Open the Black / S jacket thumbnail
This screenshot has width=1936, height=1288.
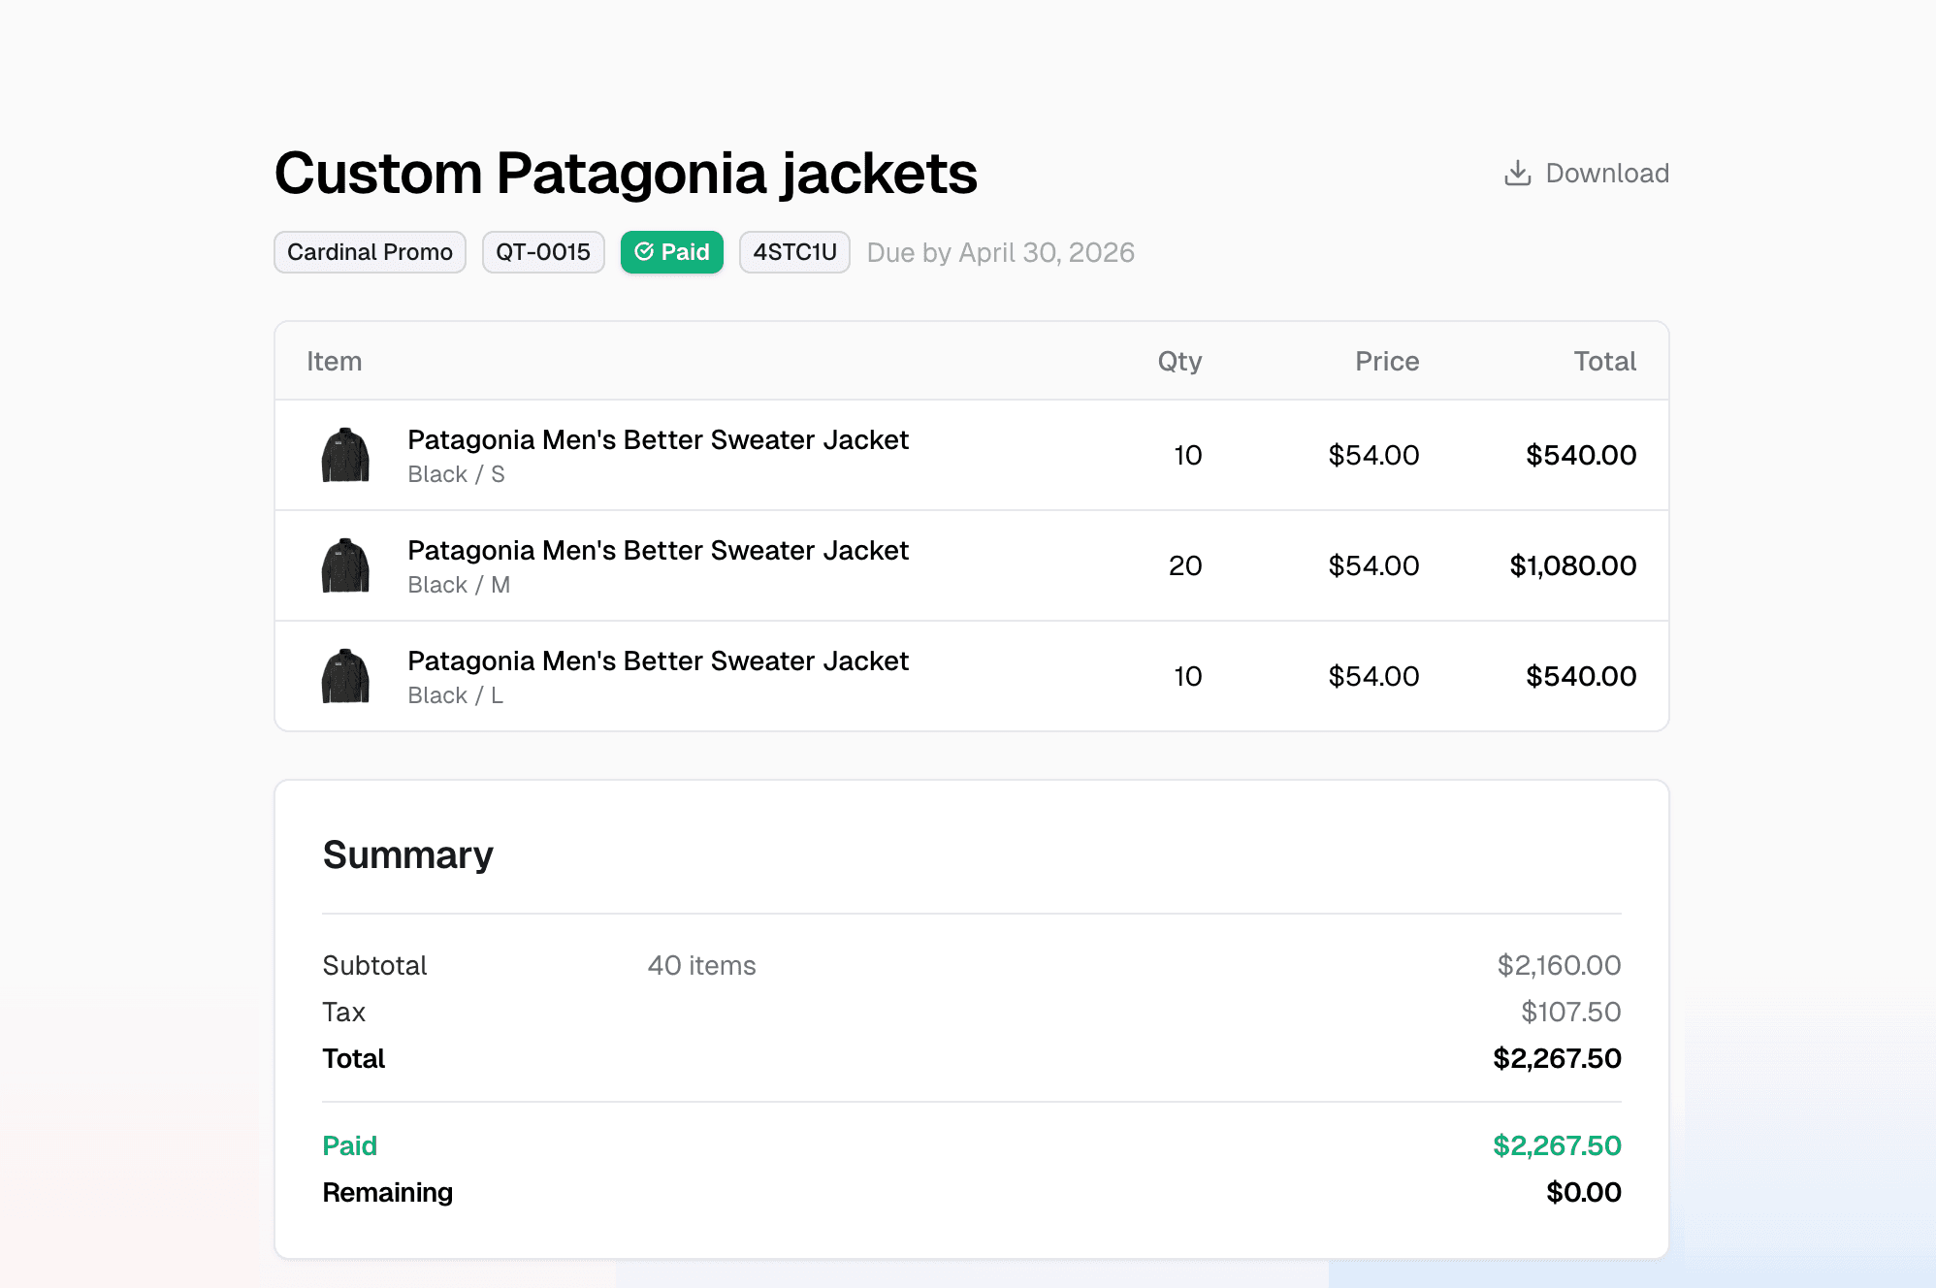click(x=345, y=455)
